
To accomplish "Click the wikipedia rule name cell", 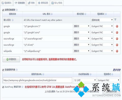I will click(x=12, y=51).
